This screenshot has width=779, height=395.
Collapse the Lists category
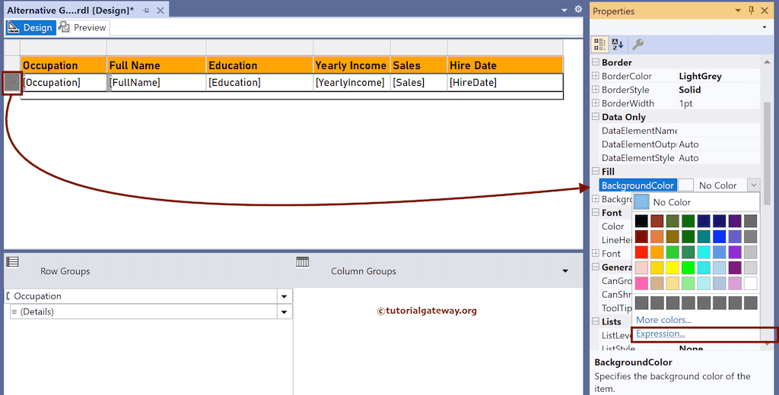pyautogui.click(x=596, y=321)
